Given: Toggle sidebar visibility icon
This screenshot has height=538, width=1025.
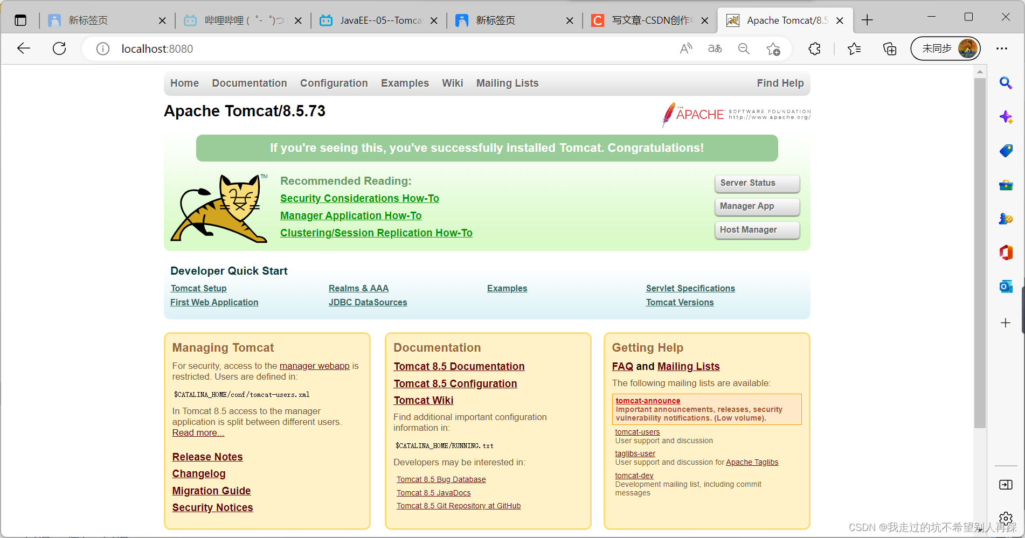Looking at the screenshot, I should 1006,485.
